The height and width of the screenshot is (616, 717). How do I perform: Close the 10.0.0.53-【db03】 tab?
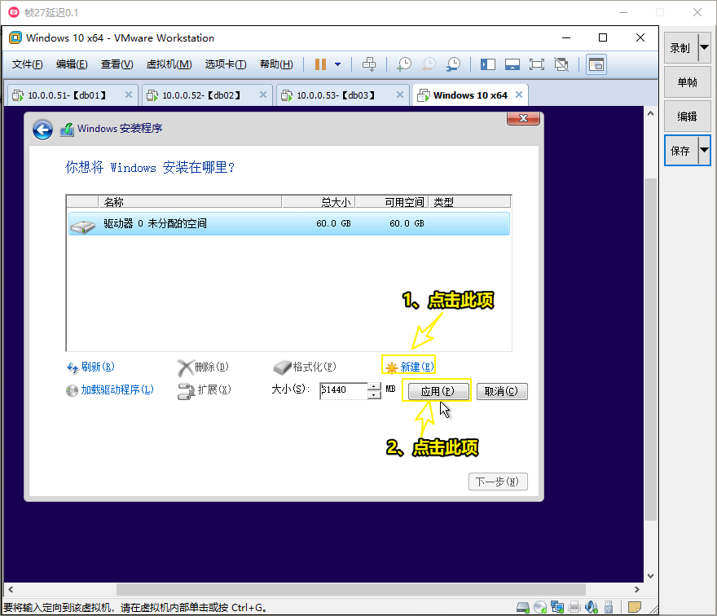[400, 95]
